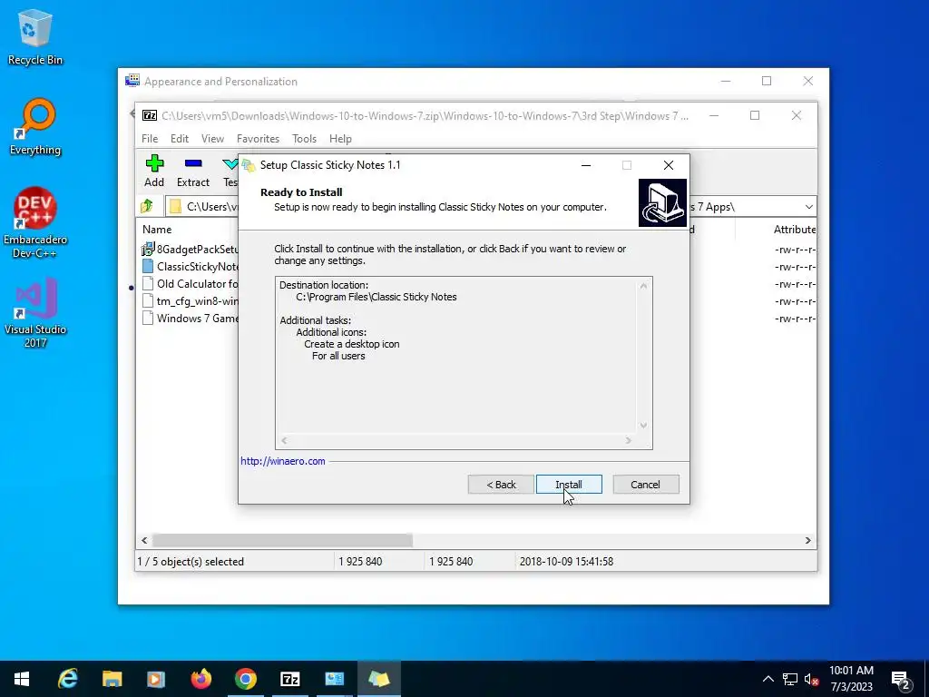Open the Everything desktop shortcut
Screen dimensions: 929x697
tap(35, 127)
